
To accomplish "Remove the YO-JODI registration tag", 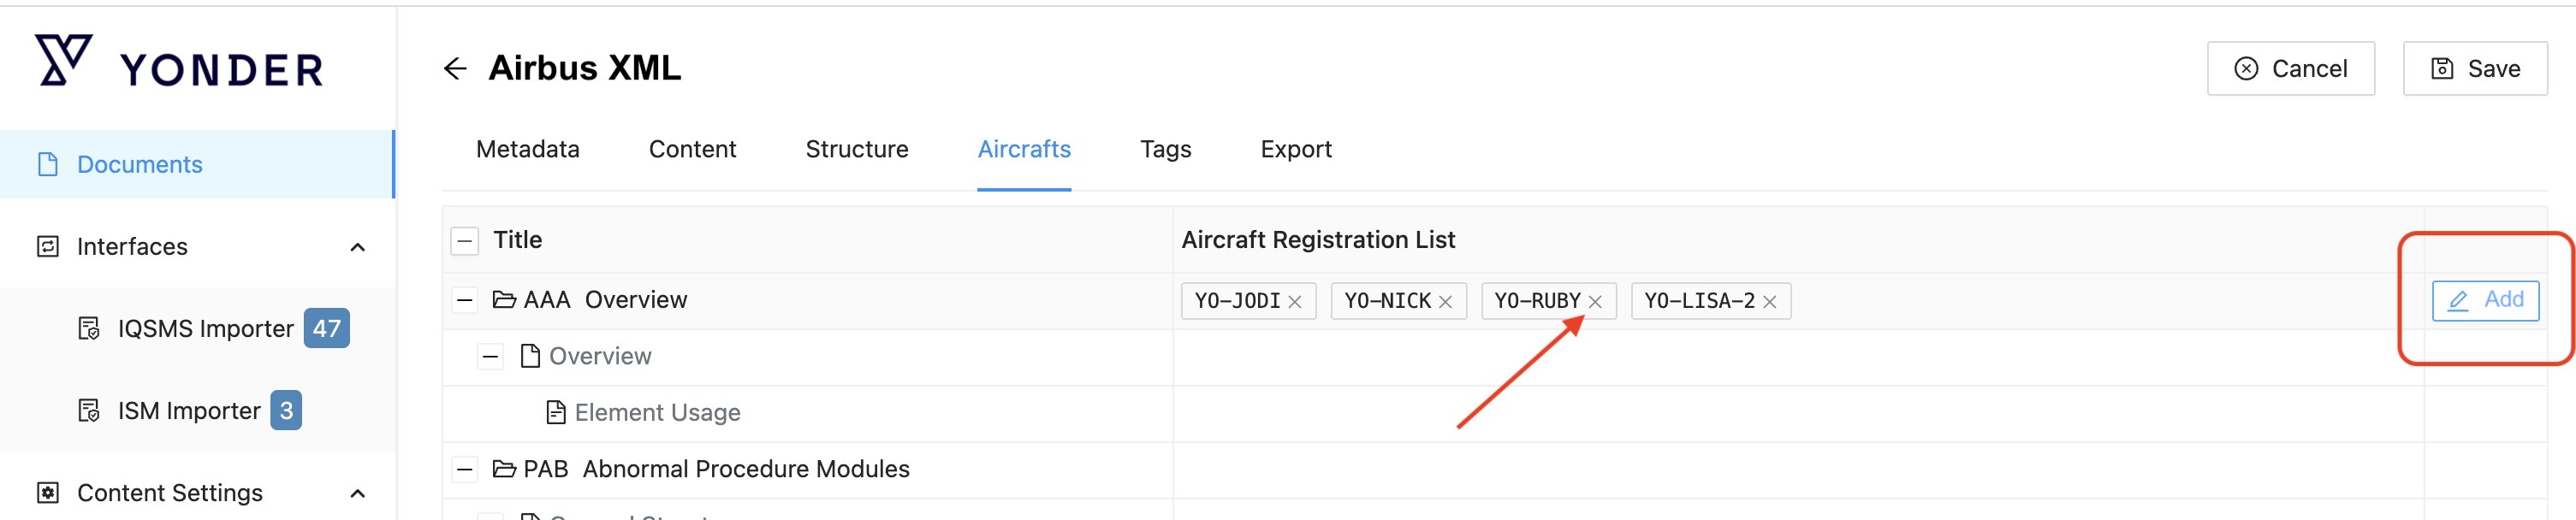I will (x=1295, y=302).
